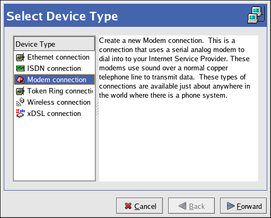Select Token Ring connection entry
271x218 pixels.
[54, 91]
